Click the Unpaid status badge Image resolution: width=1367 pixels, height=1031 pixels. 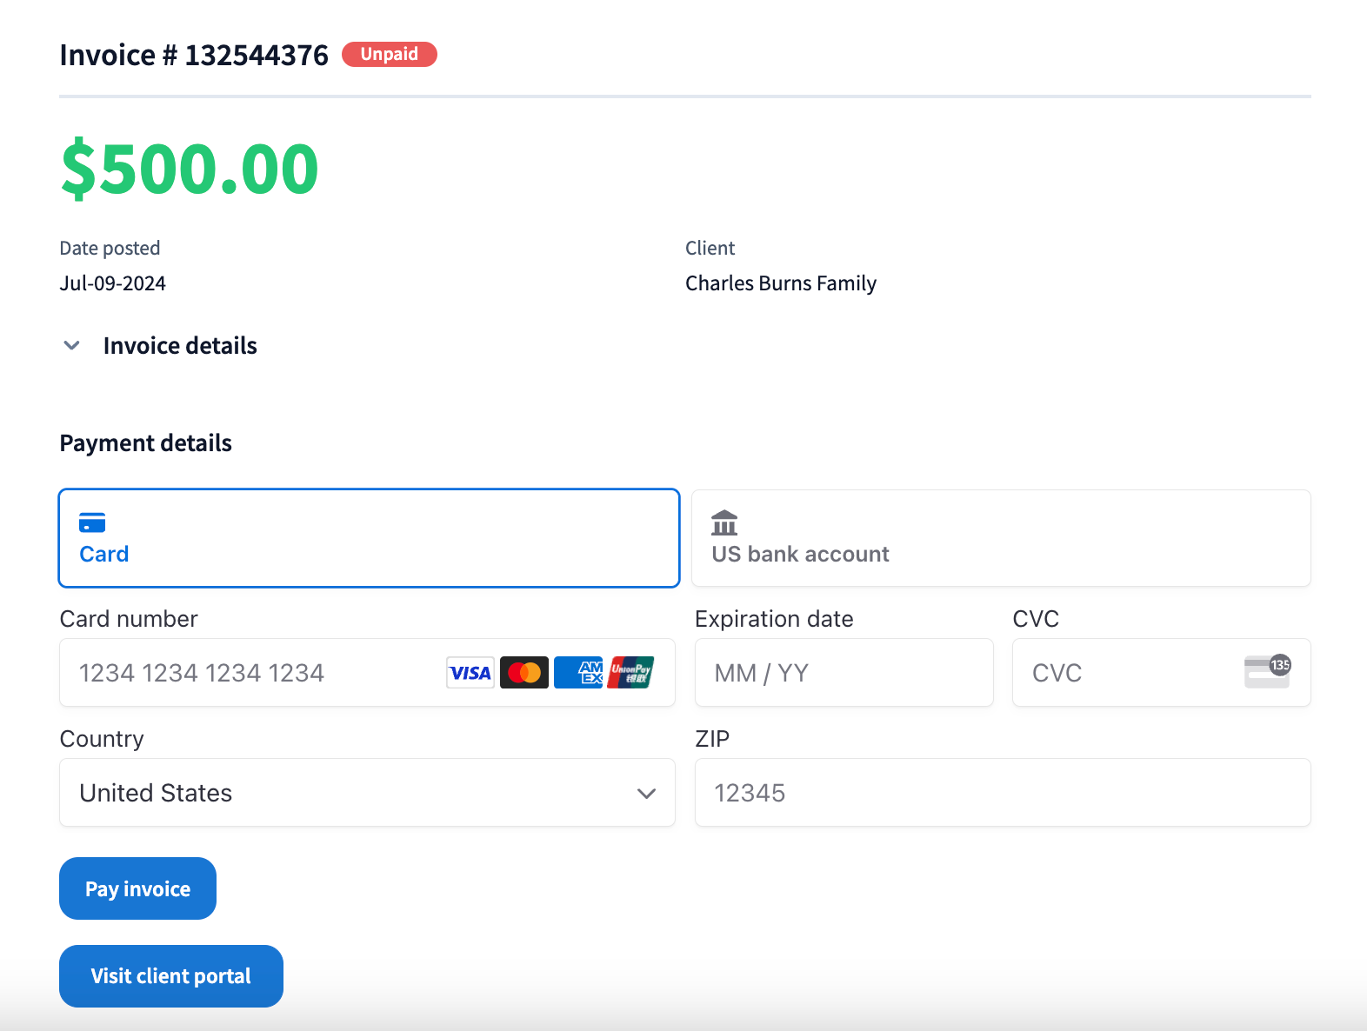tap(390, 54)
